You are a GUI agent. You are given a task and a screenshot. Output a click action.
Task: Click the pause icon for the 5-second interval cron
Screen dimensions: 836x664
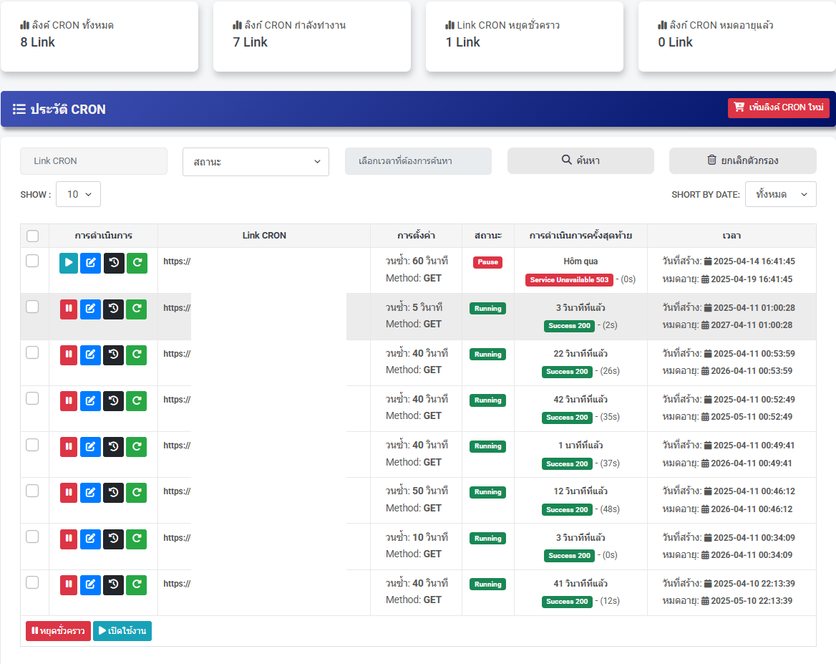coord(69,309)
